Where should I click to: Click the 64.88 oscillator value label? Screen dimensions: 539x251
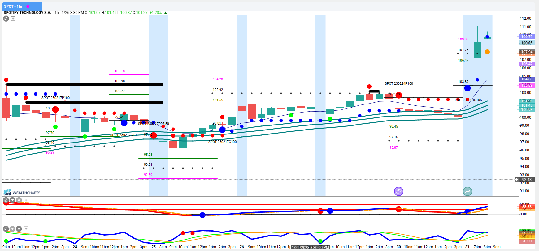[x=527, y=236]
